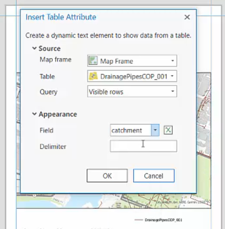Screen dimensions: 225x229
Task: Click the Query label
Action: pyautogui.click(x=48, y=92)
